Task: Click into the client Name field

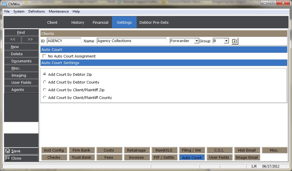Action: point(132,41)
